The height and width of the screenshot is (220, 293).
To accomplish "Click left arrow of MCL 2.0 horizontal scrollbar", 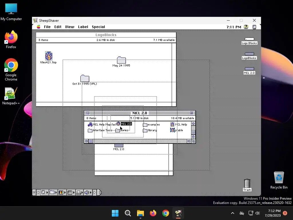I will pos(86,141).
